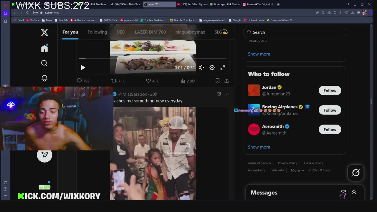Open replies on post with 792 comments

[83, 81]
